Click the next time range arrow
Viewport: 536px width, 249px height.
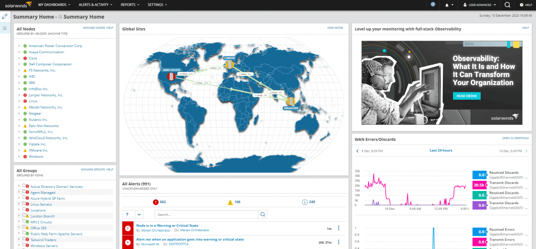coord(526,151)
